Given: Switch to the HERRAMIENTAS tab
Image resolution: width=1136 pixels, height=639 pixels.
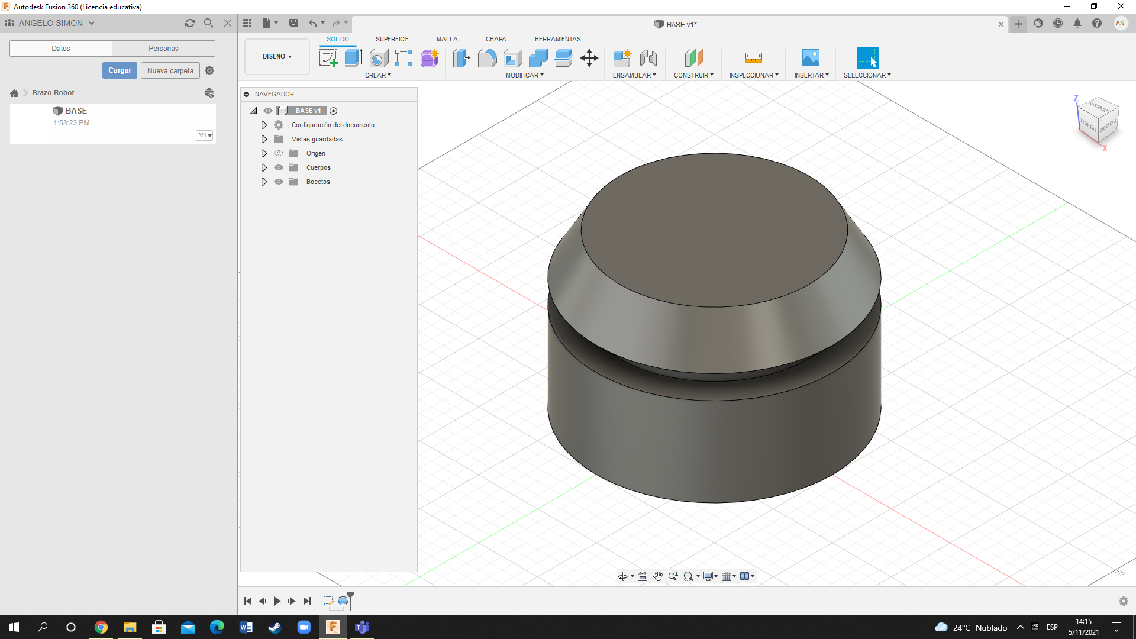Looking at the screenshot, I should tap(557, 39).
